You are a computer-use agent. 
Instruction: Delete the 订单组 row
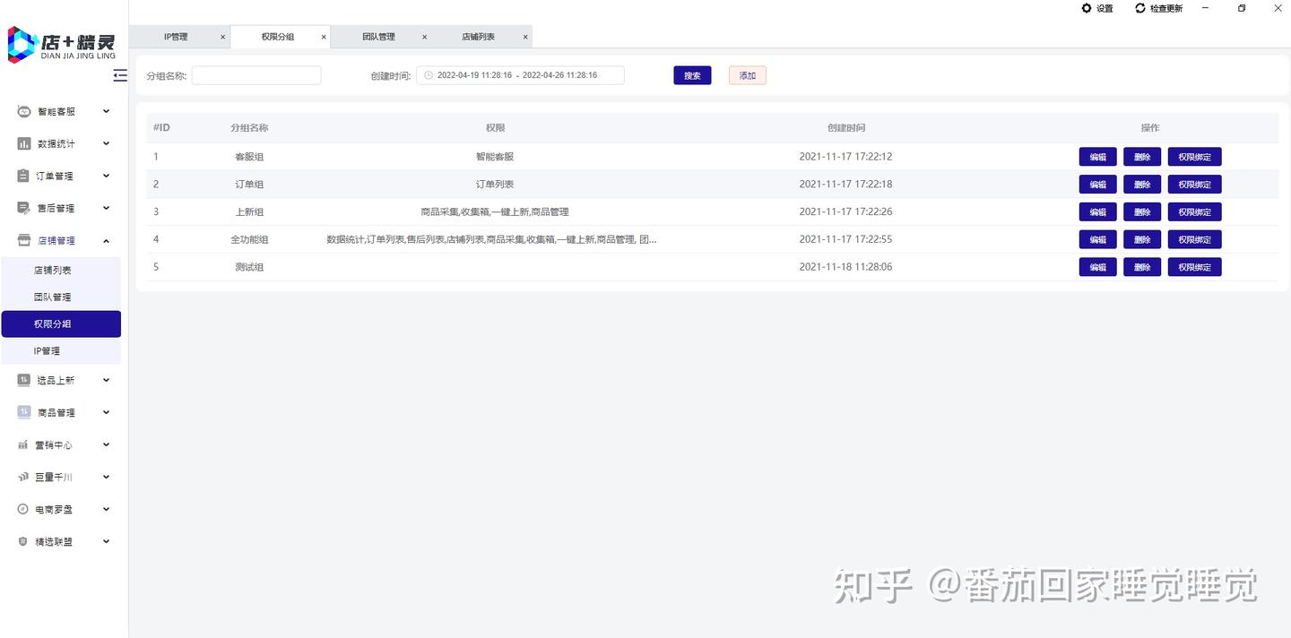pyautogui.click(x=1142, y=185)
